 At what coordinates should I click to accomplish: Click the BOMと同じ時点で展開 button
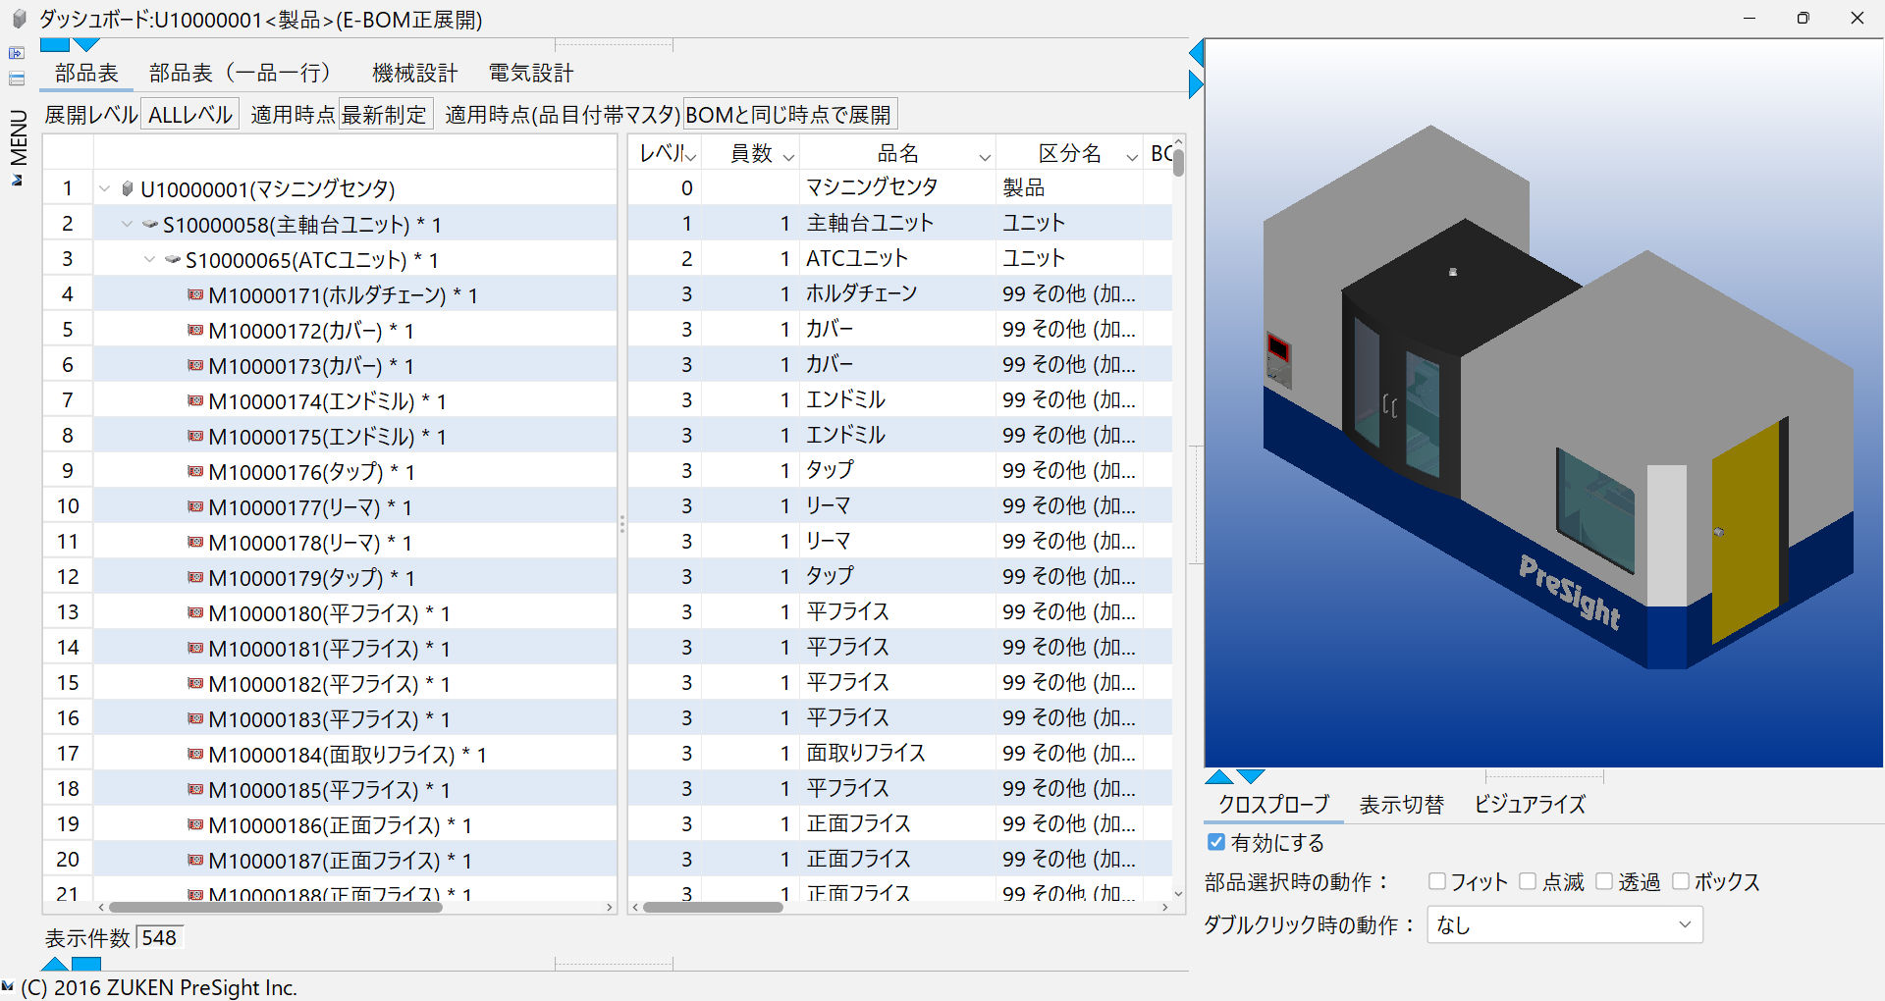point(790,113)
